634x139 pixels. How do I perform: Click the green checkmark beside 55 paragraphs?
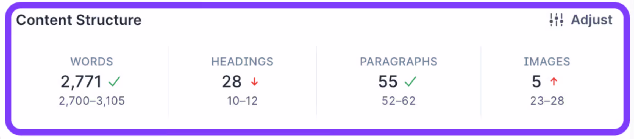[410, 82]
